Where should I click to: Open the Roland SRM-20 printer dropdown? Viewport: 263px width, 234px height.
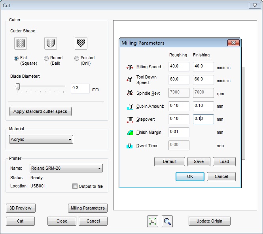[66, 168]
